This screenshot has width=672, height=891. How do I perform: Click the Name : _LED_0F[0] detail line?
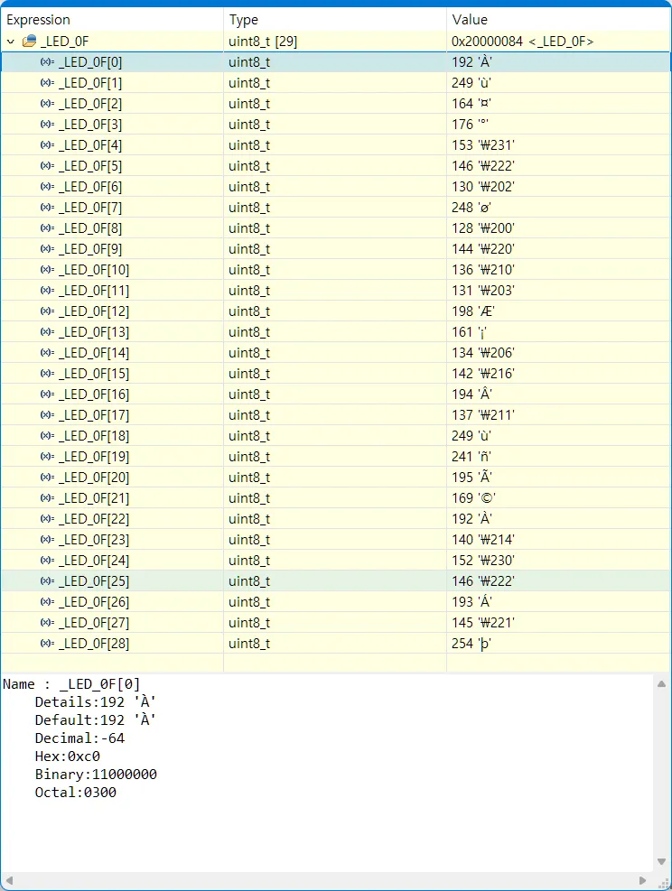tap(71, 684)
